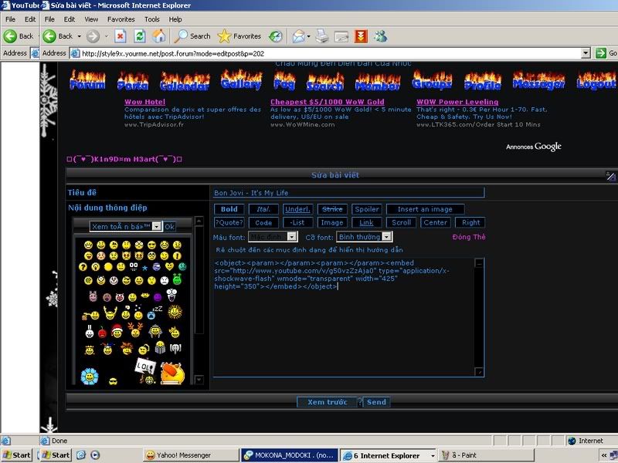Toggle Italic formatting button
Viewport: 618px width, 463px height.
(x=263, y=209)
